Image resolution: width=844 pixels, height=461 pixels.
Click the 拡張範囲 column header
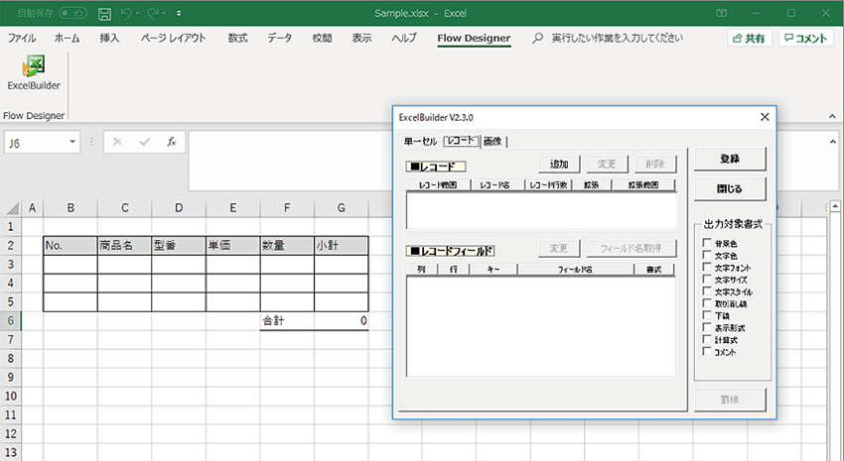point(643,184)
